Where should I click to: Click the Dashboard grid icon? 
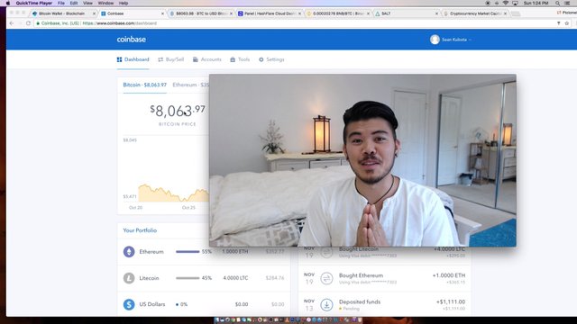click(x=119, y=59)
